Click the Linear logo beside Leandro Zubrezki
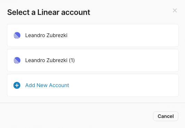Screen dimensions: 185x128 17,35
